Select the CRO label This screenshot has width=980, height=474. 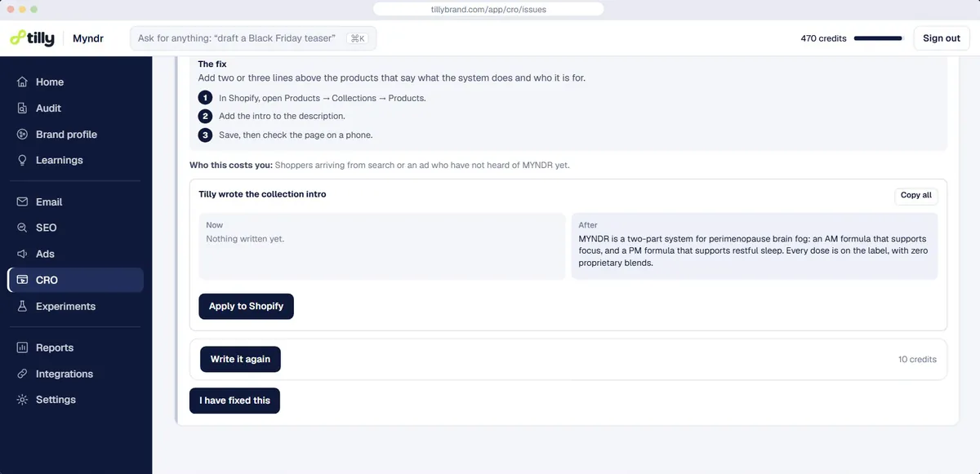(47, 280)
